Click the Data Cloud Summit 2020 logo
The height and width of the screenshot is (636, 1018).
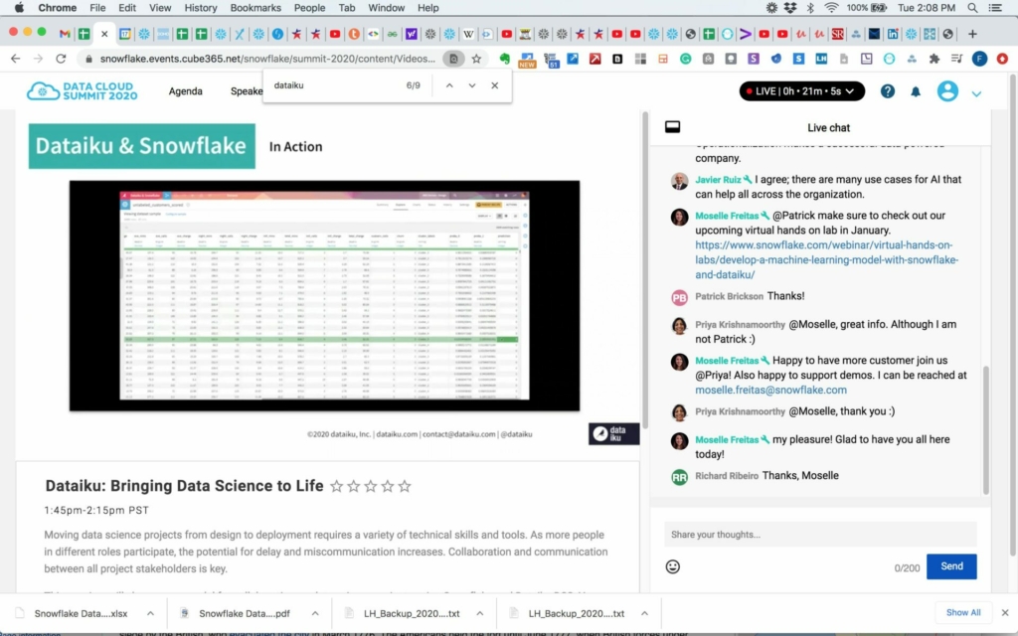pyautogui.click(x=82, y=90)
